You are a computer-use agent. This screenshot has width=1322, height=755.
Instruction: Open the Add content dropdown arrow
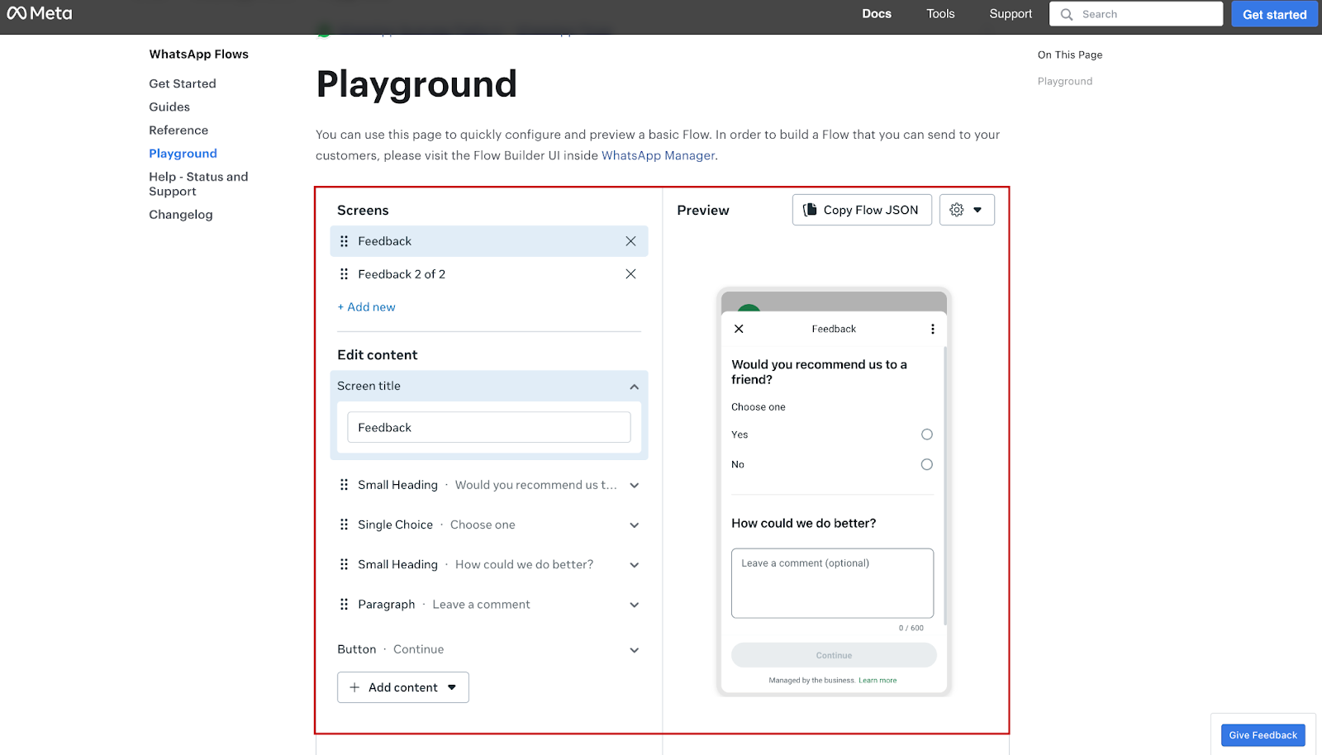[452, 687]
